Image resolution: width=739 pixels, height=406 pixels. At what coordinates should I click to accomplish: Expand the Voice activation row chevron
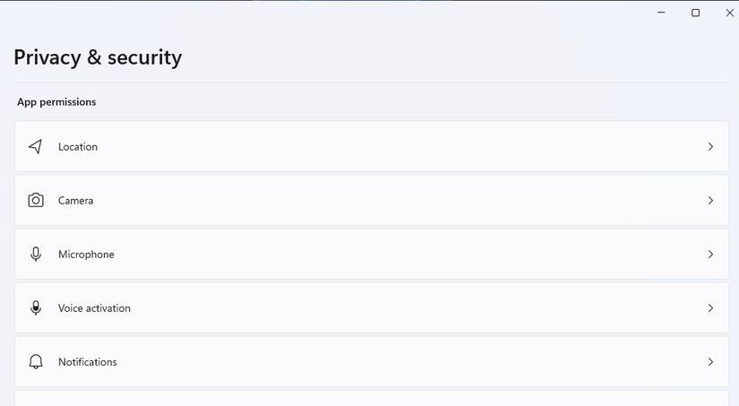710,308
